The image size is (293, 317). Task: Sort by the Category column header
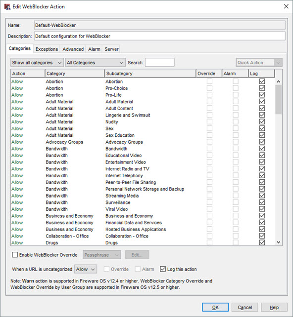(75, 74)
